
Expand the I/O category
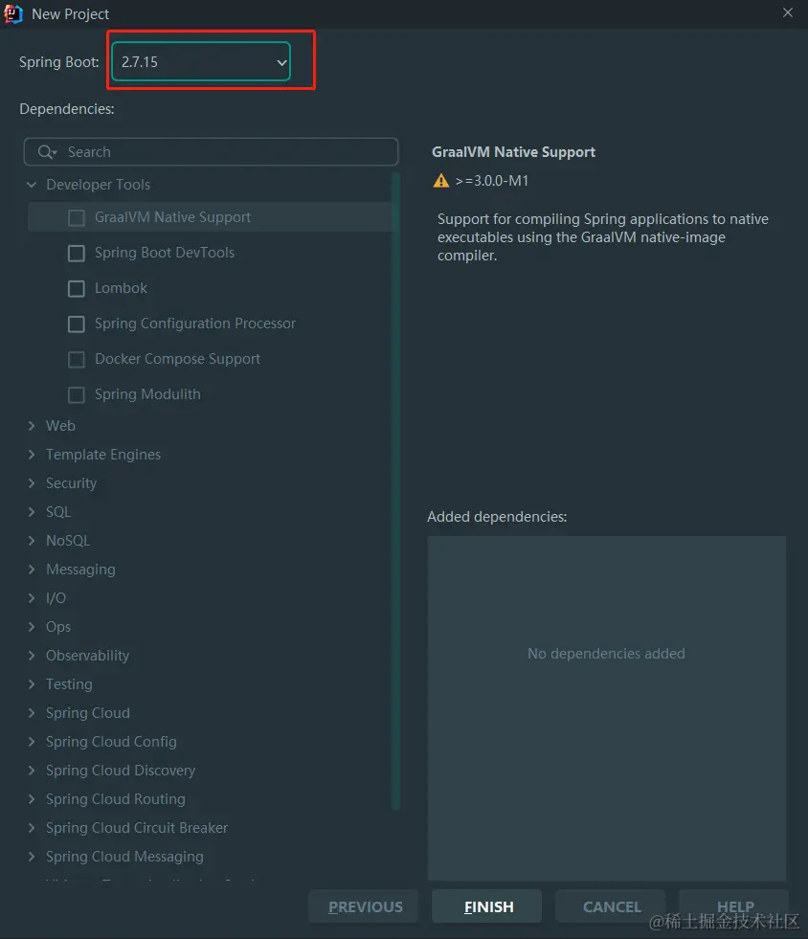coord(32,598)
